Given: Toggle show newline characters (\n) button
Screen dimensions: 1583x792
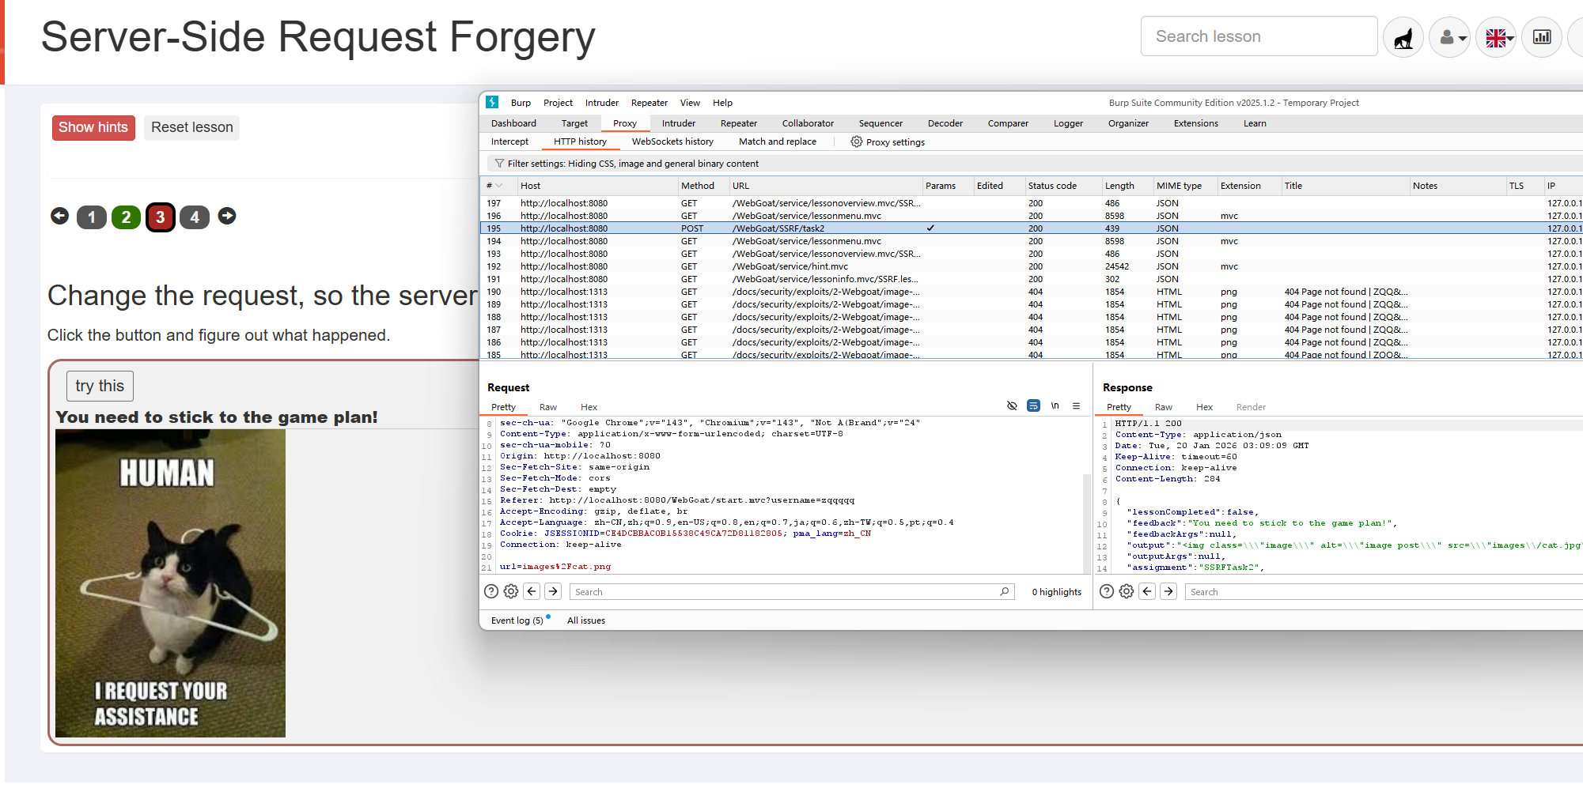Looking at the screenshot, I should point(1055,406).
